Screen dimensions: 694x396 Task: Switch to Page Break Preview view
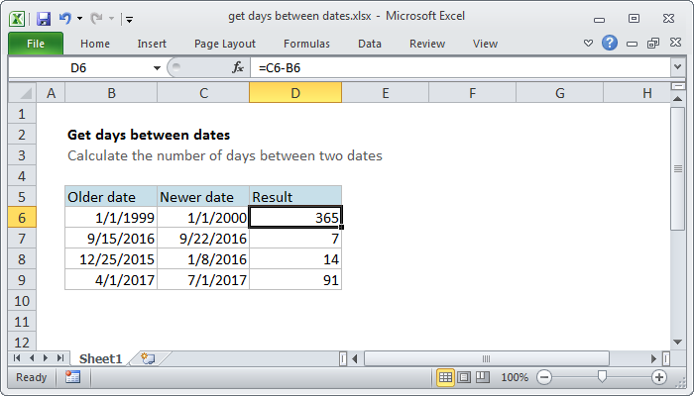(x=482, y=377)
